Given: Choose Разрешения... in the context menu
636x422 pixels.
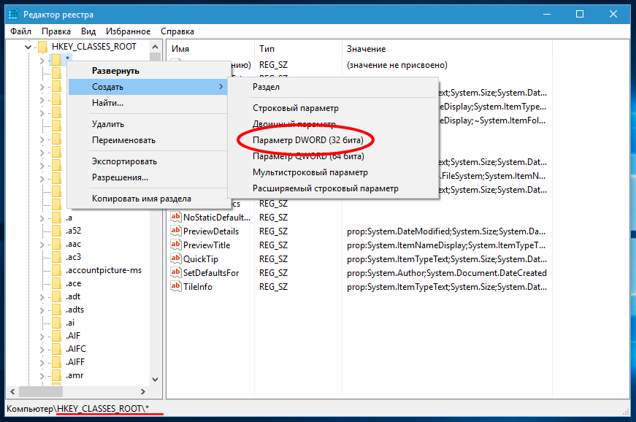Looking at the screenshot, I should click(x=147, y=177).
